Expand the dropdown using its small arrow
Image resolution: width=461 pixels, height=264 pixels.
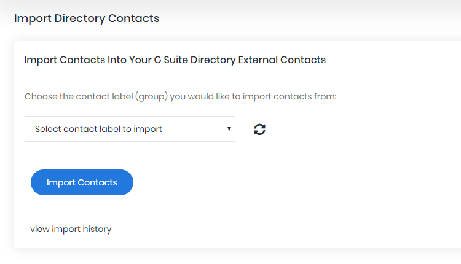pos(229,128)
